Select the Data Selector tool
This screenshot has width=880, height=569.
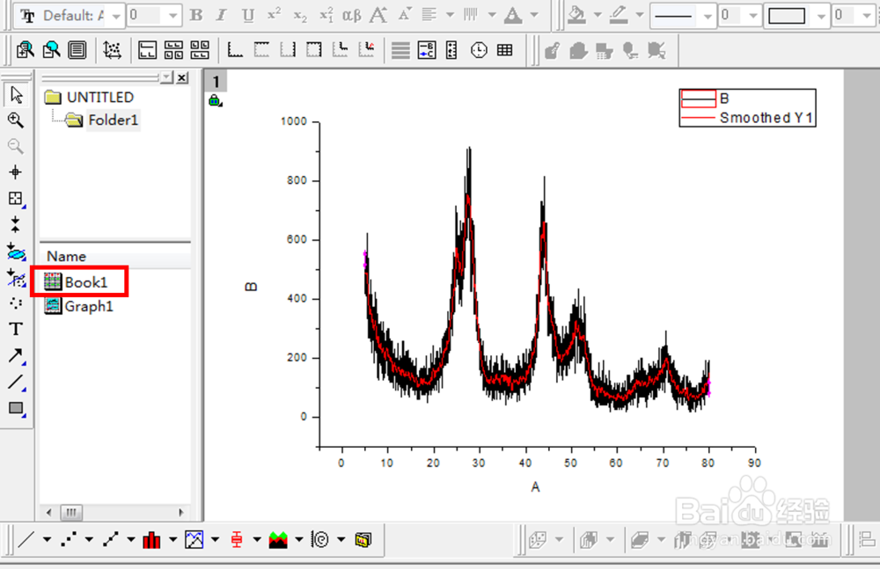pyautogui.click(x=16, y=224)
